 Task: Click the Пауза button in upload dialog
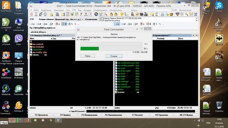pos(88,56)
